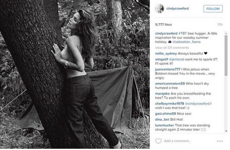230x150 pixels.
Task: Expand view all 121 comments
Action: [x=172, y=48]
